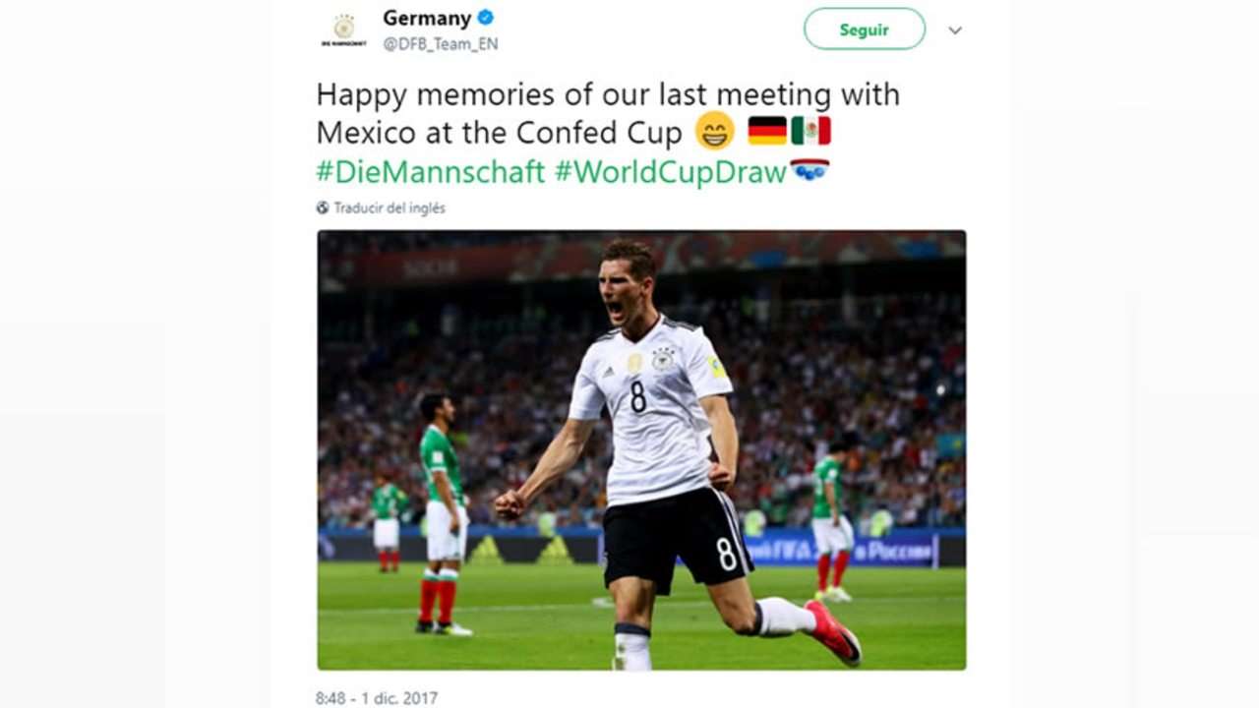Viewport: 1259px width, 708px height.
Task: Click the grinning face emoji
Action: tap(714, 131)
